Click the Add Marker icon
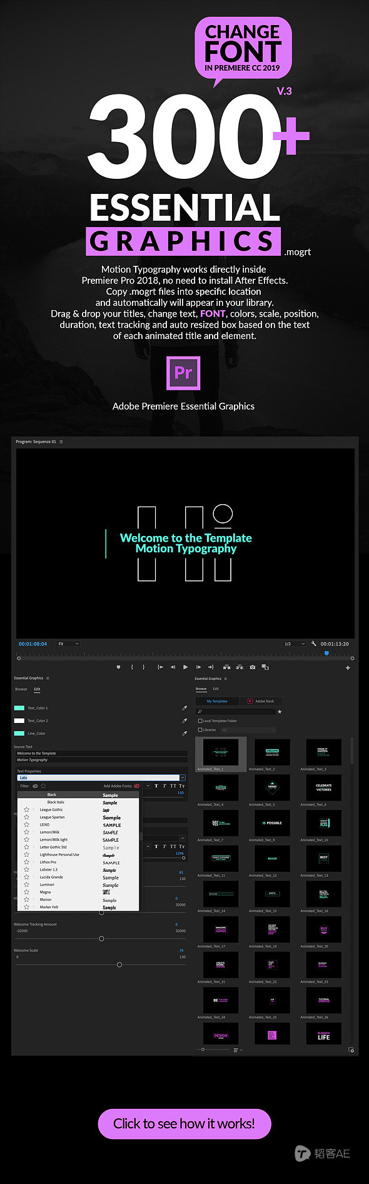 tap(118, 667)
